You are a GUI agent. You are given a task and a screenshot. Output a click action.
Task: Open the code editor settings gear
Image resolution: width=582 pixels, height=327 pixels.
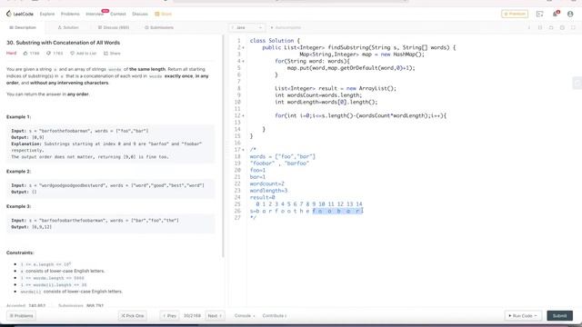562,27
